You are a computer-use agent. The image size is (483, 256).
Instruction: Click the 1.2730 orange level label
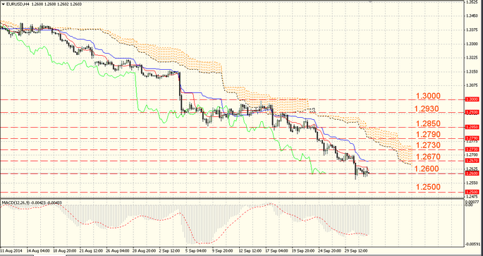(428, 145)
